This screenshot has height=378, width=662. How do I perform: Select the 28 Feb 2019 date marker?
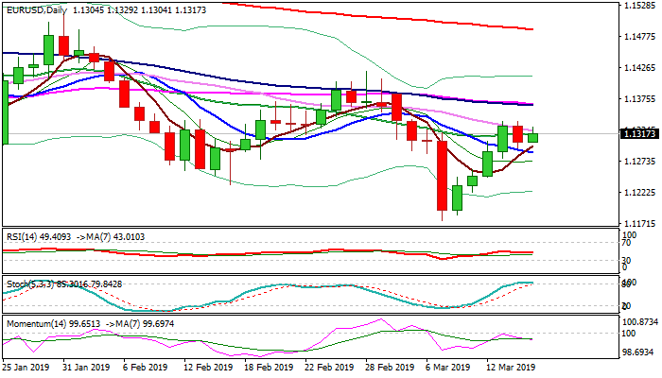(390, 367)
